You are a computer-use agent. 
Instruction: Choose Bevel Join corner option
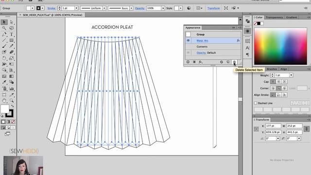pyautogui.click(x=284, y=88)
